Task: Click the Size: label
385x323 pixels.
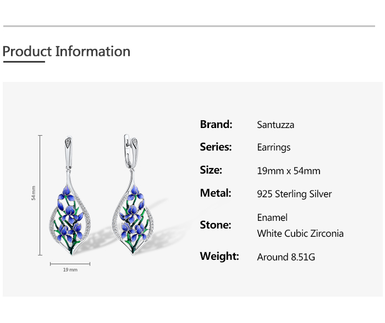Action: click(x=211, y=170)
